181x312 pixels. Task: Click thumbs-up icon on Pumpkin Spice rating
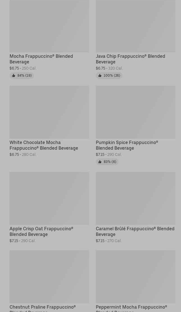click(x=100, y=161)
